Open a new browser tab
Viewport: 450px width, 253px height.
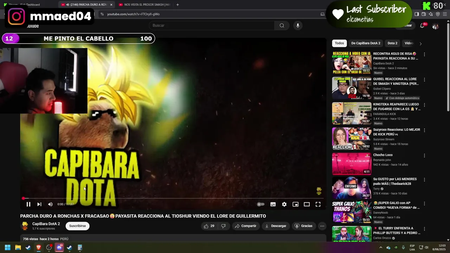(x=178, y=5)
